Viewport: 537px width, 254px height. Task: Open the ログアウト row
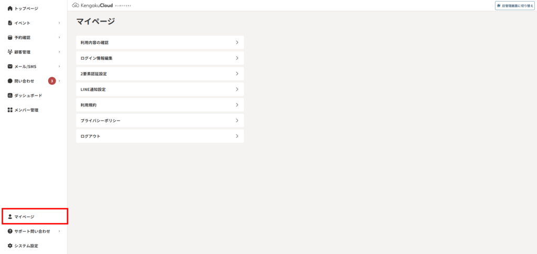coord(160,136)
